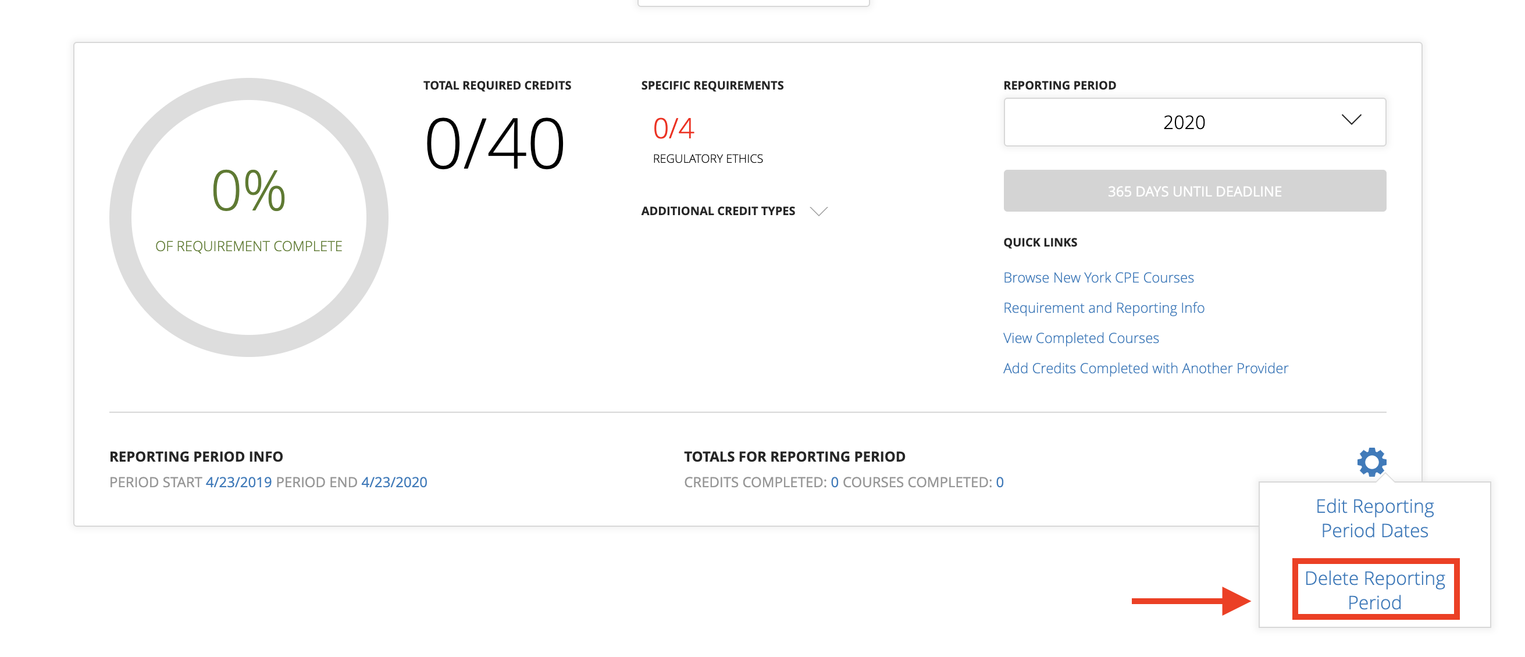The height and width of the screenshot is (657, 1525).
Task: Open the Reporting Period 2020 dropdown
Action: [1194, 122]
